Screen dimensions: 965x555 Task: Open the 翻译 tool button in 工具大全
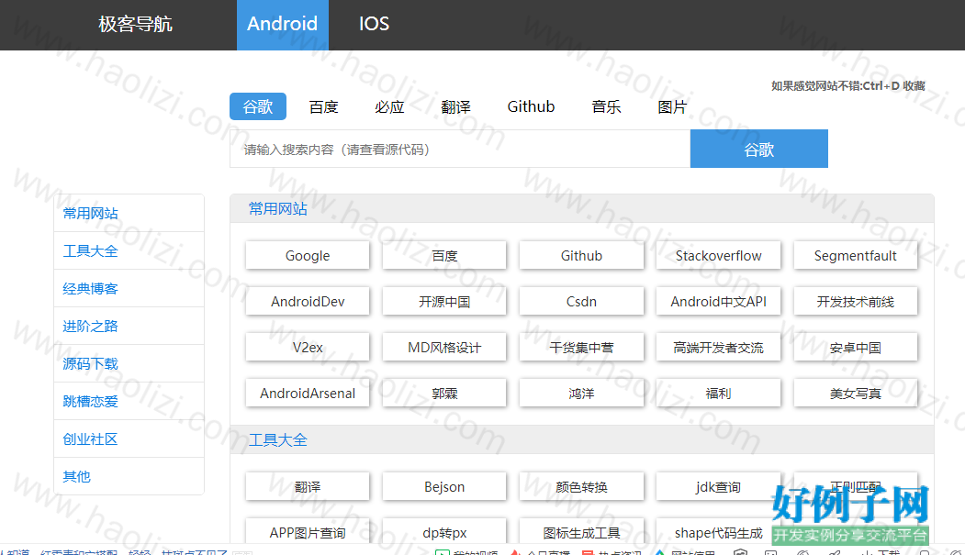pyautogui.click(x=308, y=487)
